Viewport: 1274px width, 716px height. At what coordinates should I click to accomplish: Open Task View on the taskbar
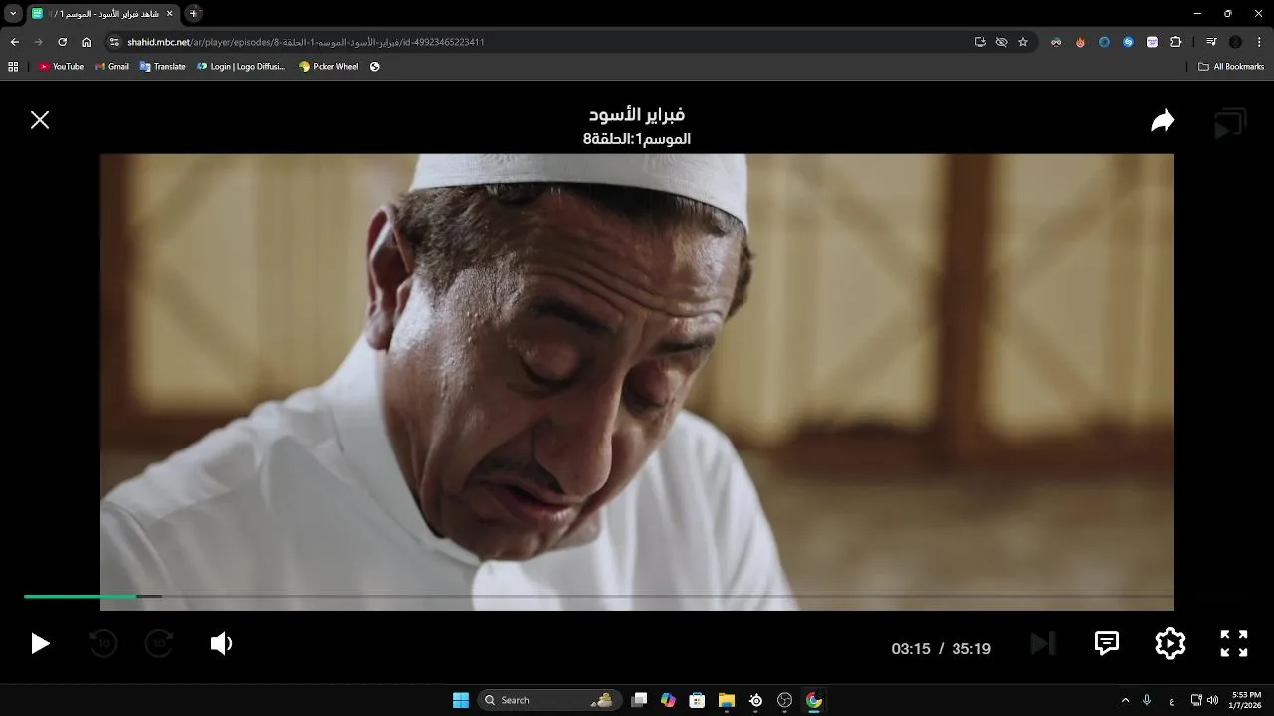pyautogui.click(x=640, y=700)
